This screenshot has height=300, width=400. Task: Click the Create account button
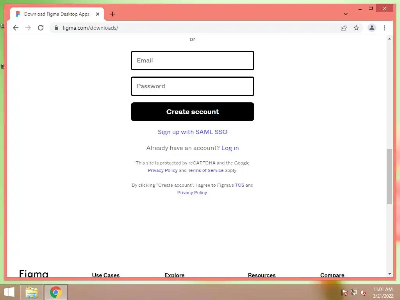point(192,112)
